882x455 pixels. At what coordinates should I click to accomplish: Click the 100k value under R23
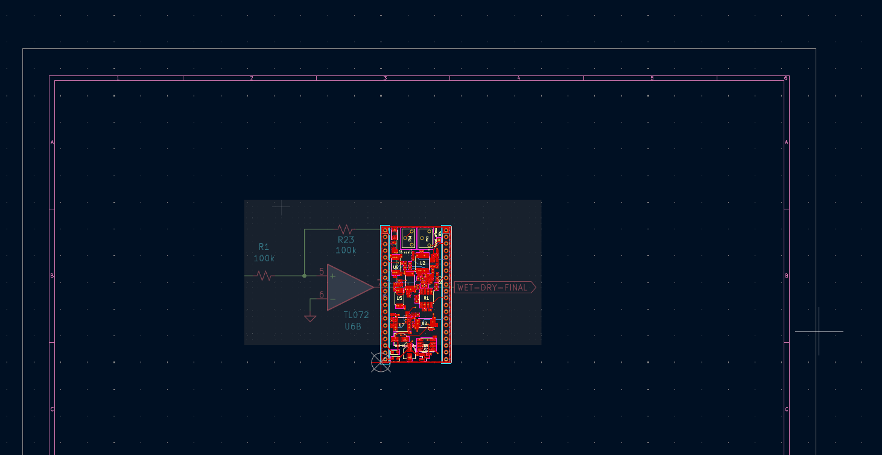(x=346, y=250)
